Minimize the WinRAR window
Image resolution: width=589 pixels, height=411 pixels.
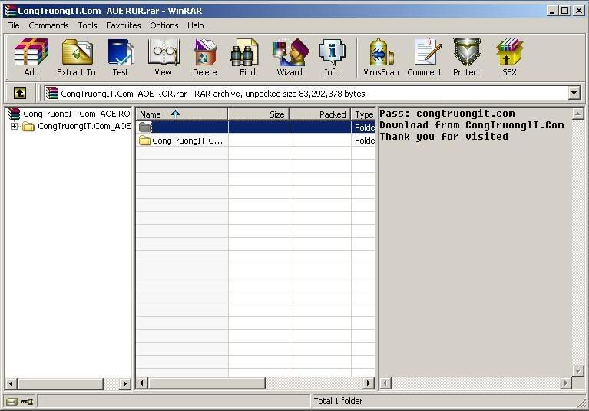point(552,11)
